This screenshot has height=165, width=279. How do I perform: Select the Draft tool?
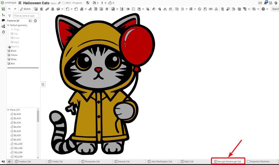[x=82, y=9]
